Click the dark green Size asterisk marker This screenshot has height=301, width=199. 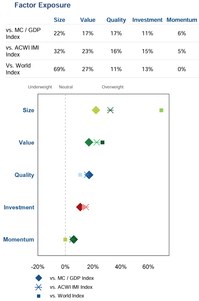click(x=110, y=110)
